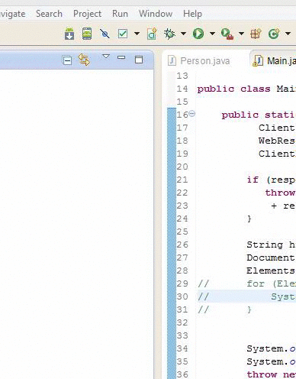Image resolution: width=296 pixels, height=379 pixels.
Task: Toggle the Skip All Breakpoints icon
Action: click(105, 34)
